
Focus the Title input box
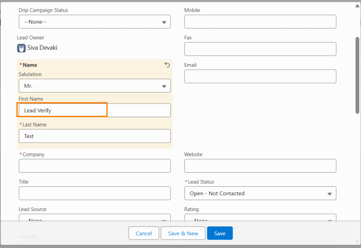click(x=94, y=193)
